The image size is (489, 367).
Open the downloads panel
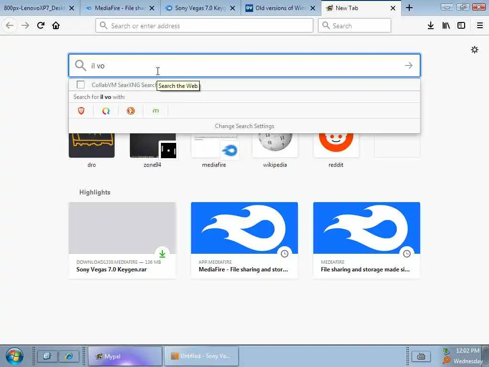tap(431, 26)
